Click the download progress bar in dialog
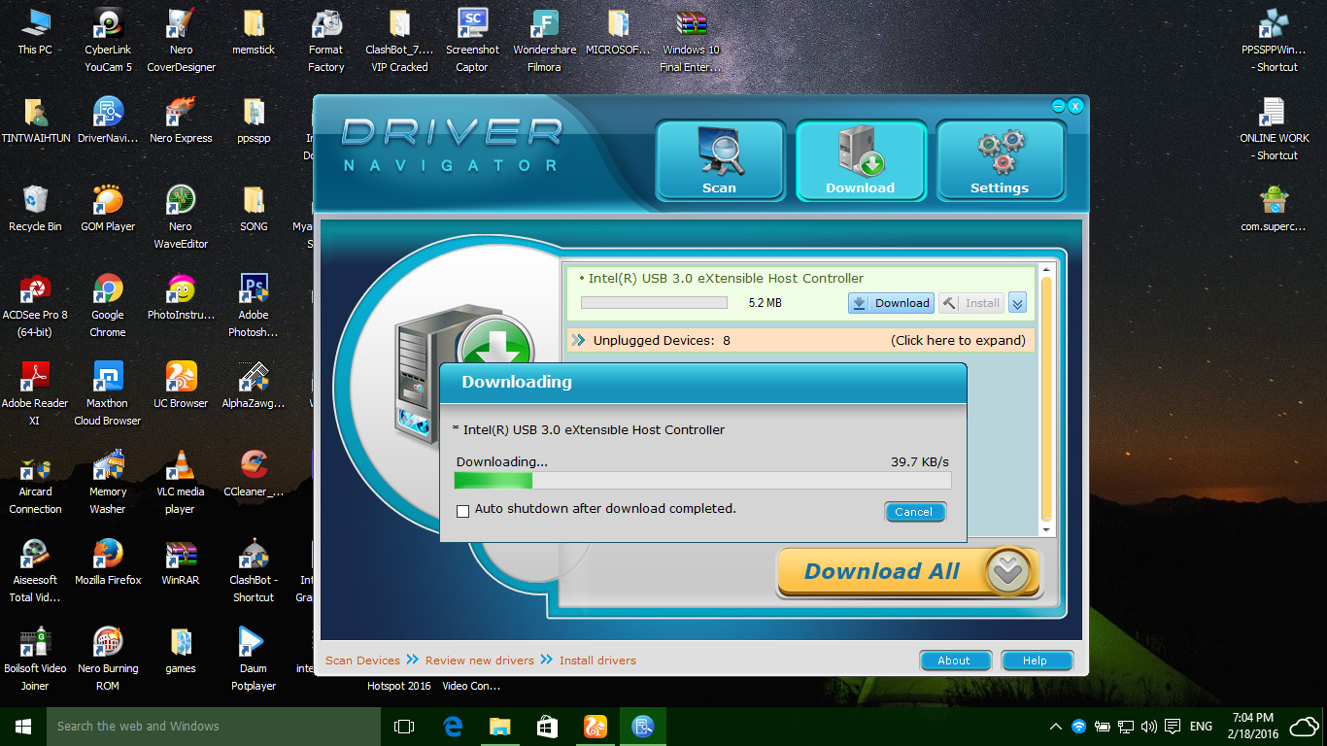Viewport: 1327px width, 746px height. coord(703,480)
